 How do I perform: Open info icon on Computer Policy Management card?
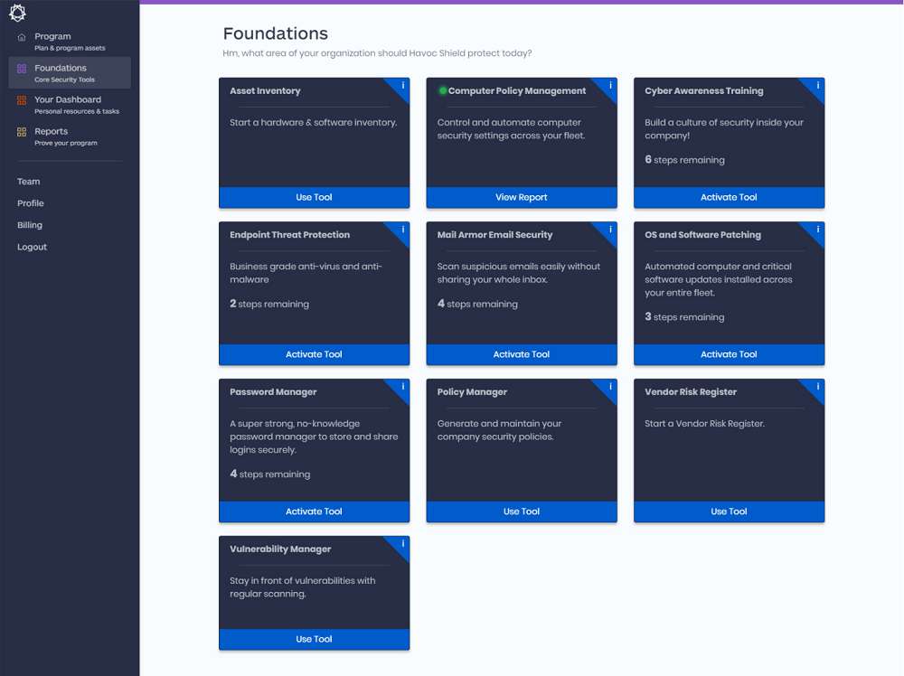click(610, 85)
